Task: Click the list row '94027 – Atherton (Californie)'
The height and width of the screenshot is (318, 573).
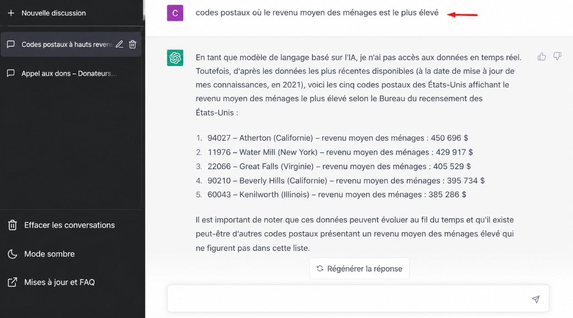Action: (337, 138)
